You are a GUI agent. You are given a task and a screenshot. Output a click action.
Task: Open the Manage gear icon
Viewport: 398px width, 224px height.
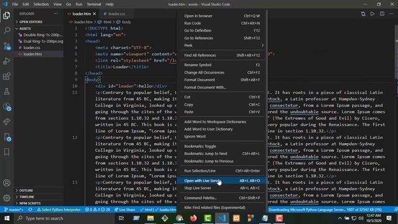point(7,198)
